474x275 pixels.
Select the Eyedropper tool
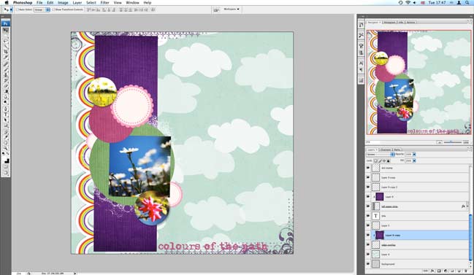point(6,137)
